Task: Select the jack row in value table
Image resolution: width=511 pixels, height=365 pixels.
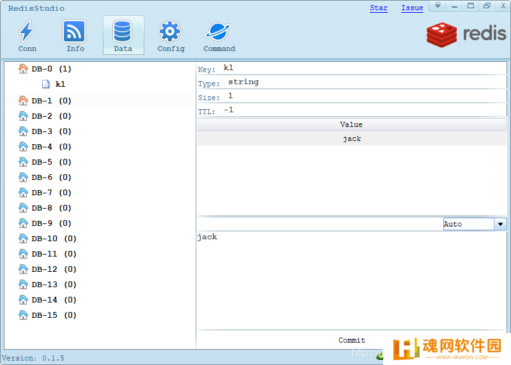Action: point(352,138)
